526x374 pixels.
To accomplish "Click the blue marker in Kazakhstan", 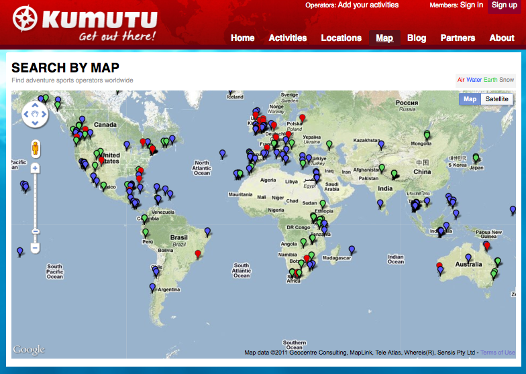I will pyautogui.click(x=381, y=145).
